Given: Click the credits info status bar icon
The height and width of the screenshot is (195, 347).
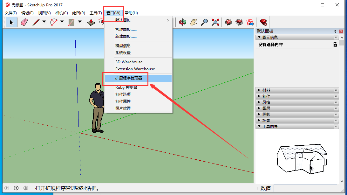Looking at the screenshot, I should (x=16, y=188).
